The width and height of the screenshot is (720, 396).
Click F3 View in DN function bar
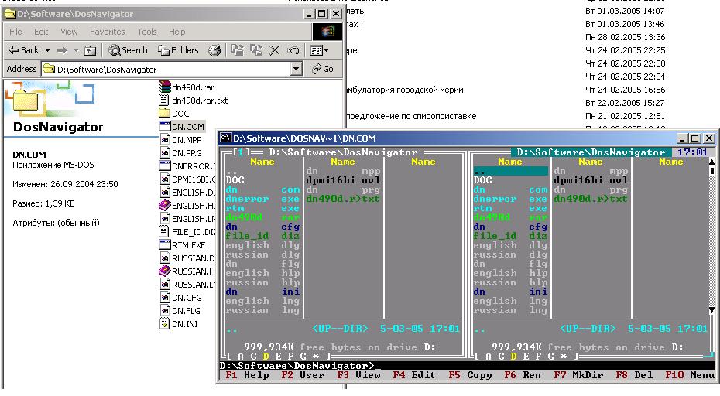tap(358, 375)
